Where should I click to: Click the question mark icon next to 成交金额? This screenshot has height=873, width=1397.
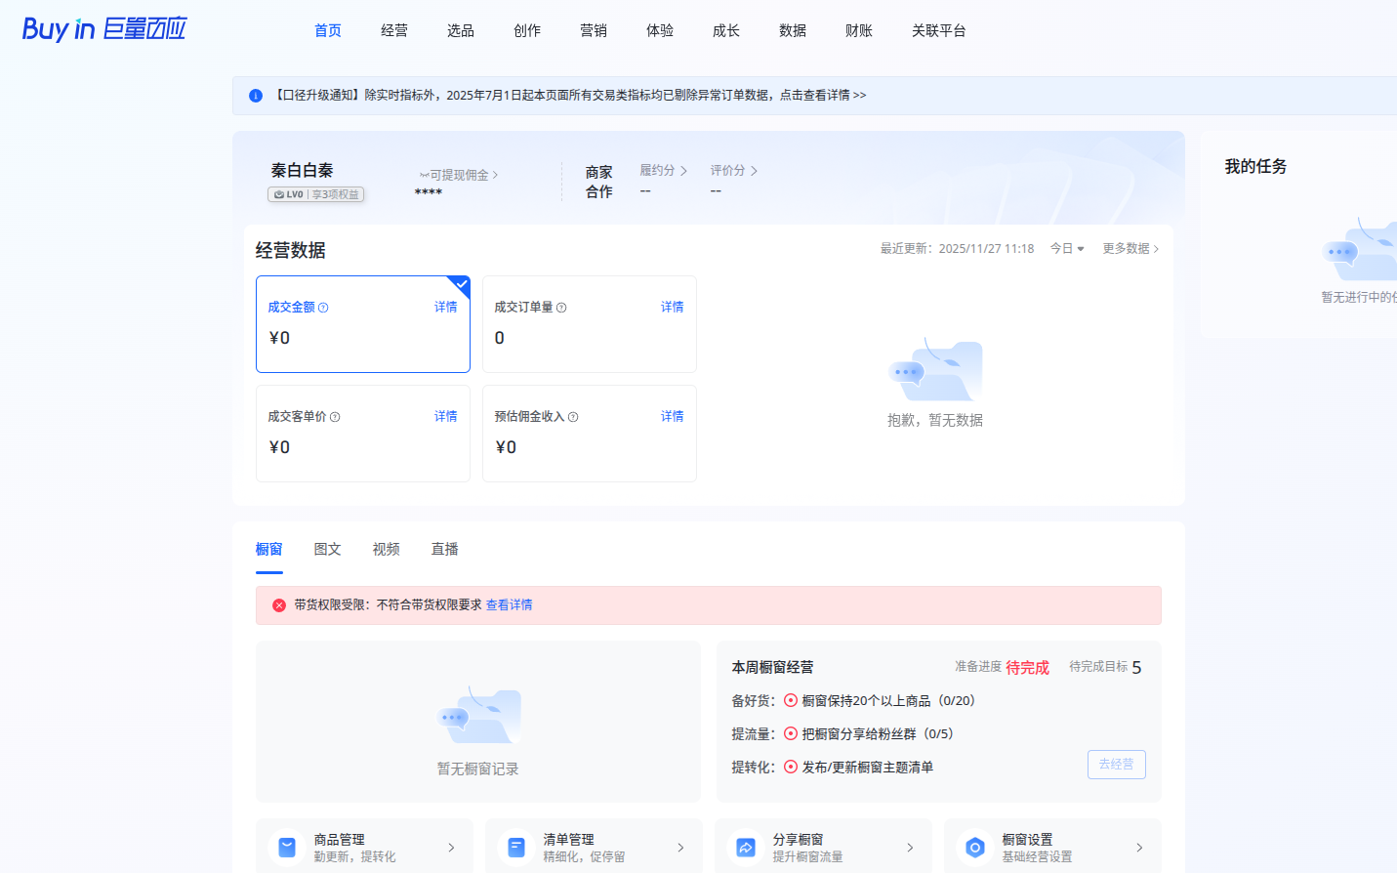[x=322, y=307]
